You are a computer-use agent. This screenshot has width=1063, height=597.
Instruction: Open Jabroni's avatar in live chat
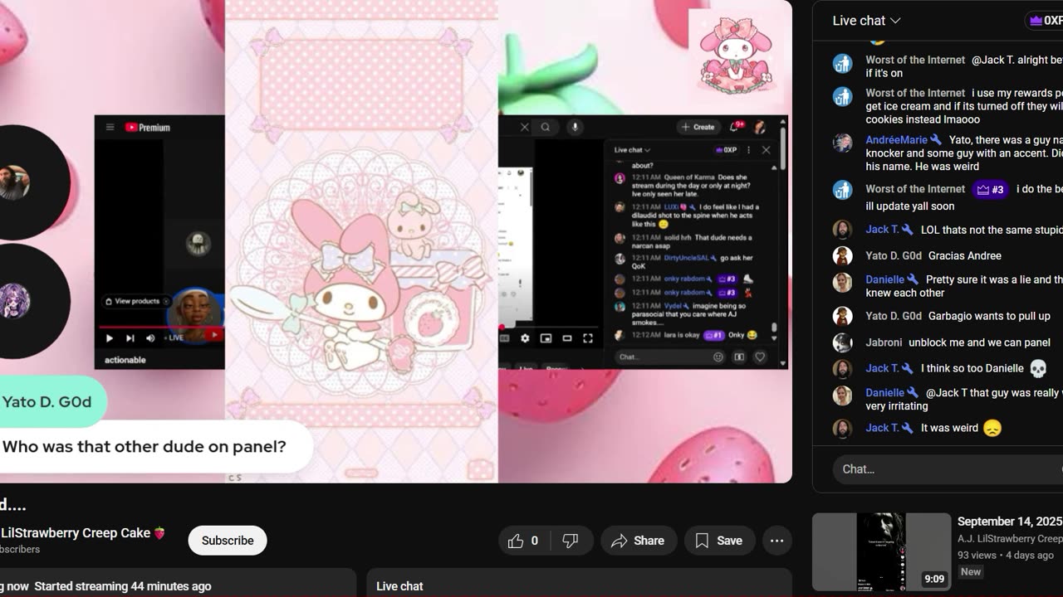[842, 342]
